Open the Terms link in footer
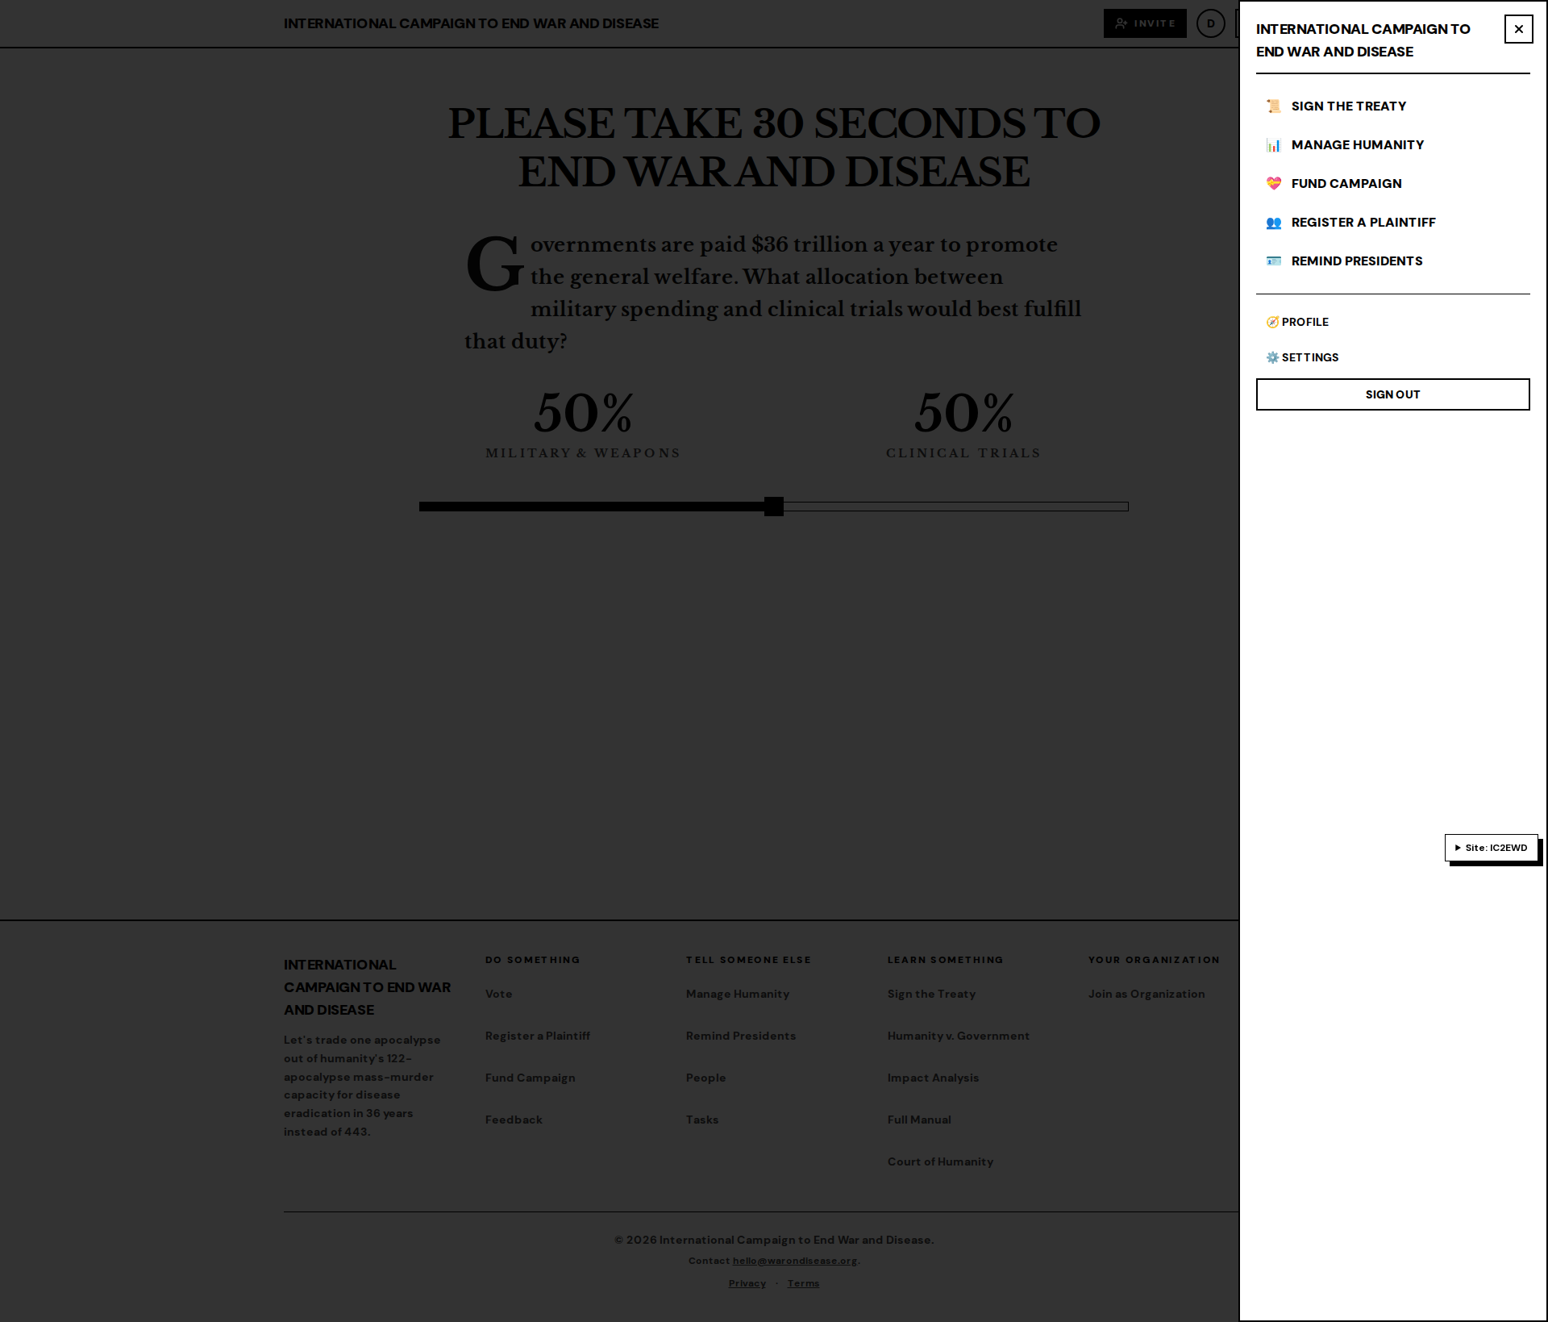Image resolution: width=1548 pixels, height=1322 pixels. [803, 1283]
